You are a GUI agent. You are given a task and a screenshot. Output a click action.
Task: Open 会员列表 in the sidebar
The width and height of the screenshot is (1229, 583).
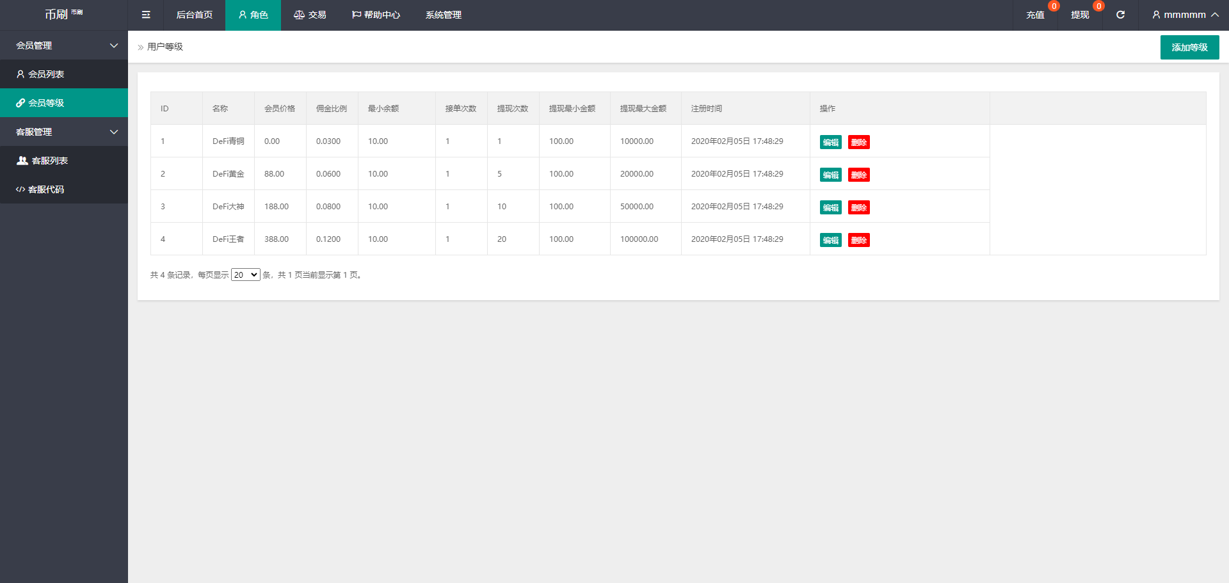(46, 74)
